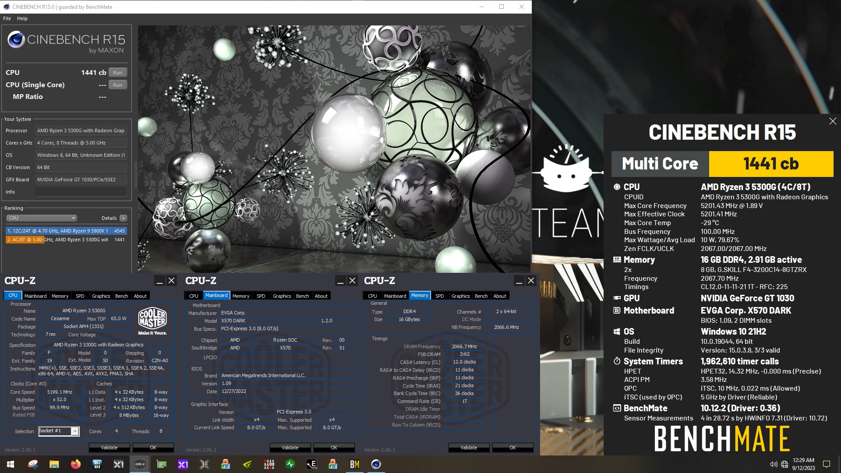Open CPU ranking dropdown

point(42,218)
